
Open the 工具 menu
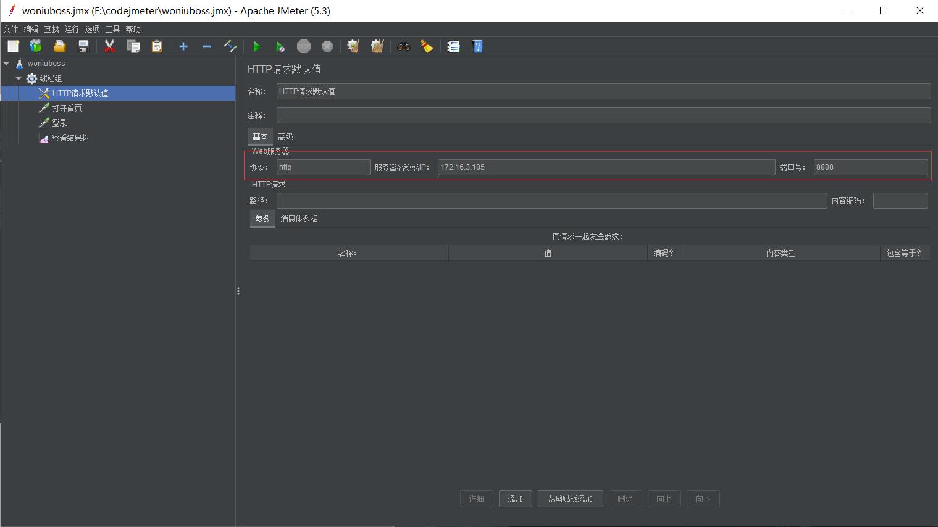112,29
